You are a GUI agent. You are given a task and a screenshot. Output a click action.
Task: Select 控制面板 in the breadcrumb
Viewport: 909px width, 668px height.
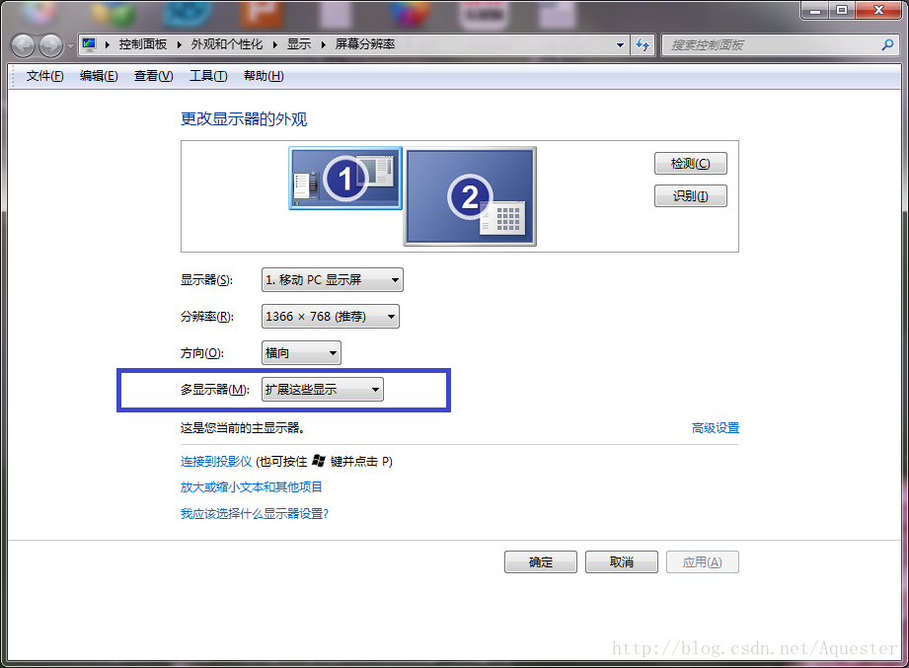click(x=142, y=44)
